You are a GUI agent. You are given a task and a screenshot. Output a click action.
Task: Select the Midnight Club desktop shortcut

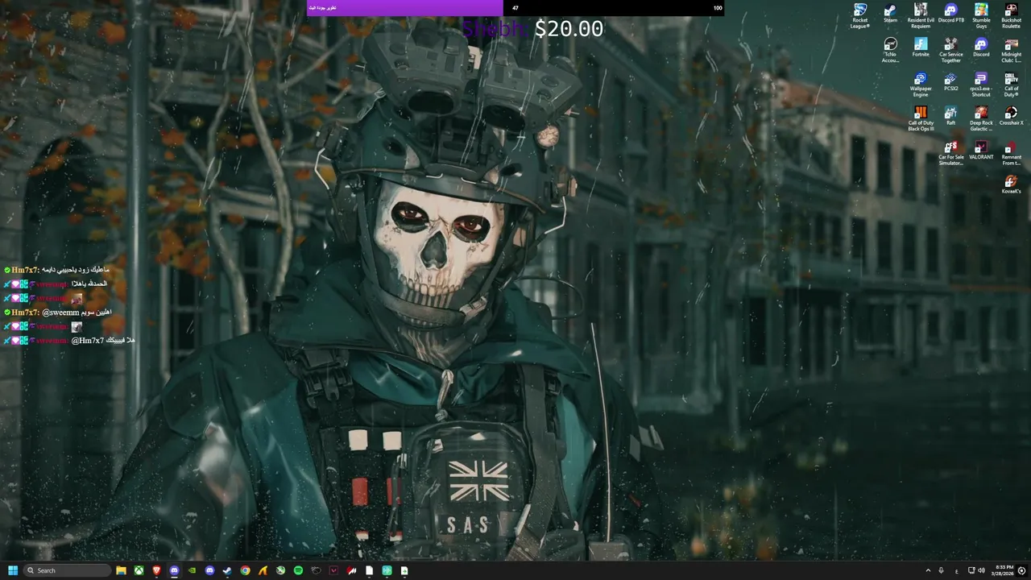[1011, 50]
